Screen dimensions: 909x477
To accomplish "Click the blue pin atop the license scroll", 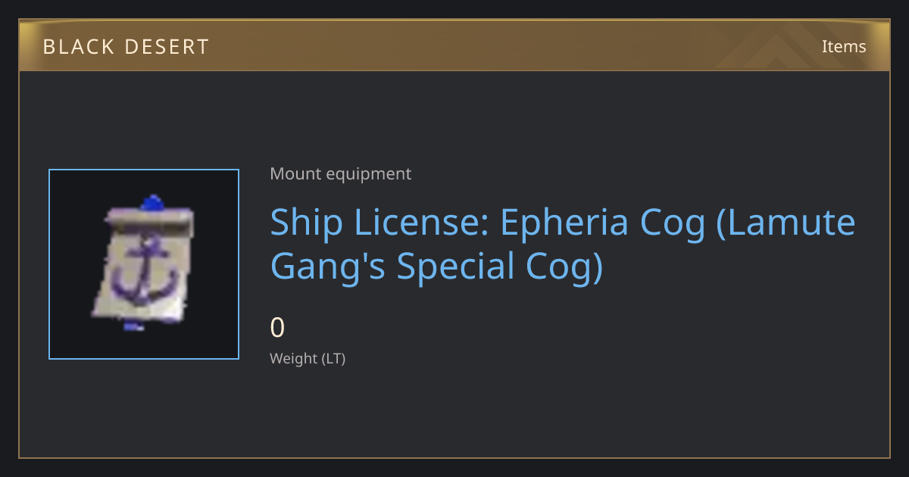I will [152, 202].
